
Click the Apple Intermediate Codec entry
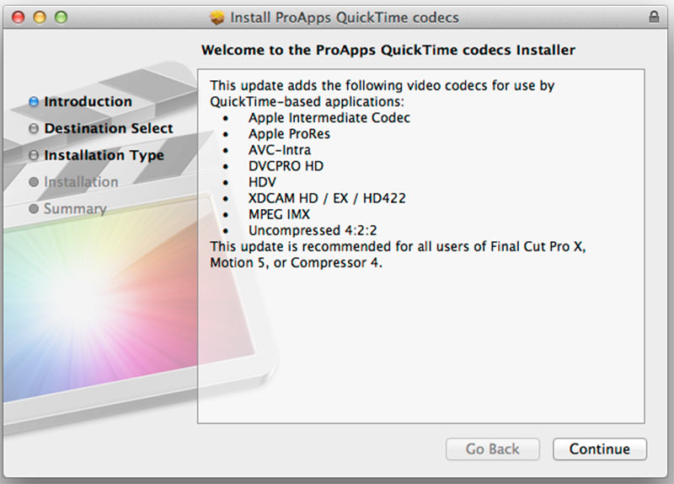pos(329,118)
